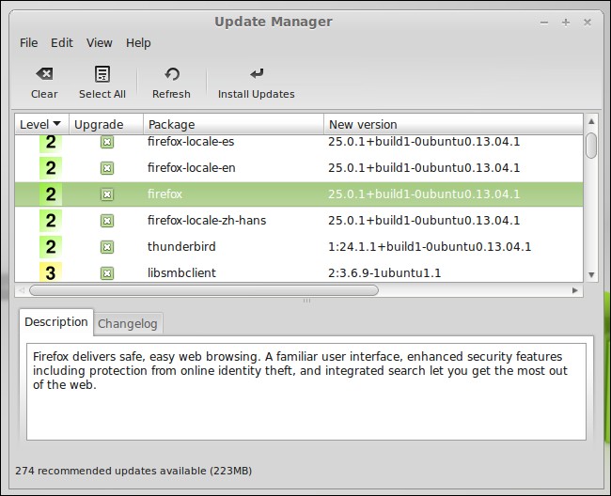Viewport: 611px width, 496px height.
Task: Toggle upgrade checkbox for the selected firefox row
Action: (x=107, y=194)
